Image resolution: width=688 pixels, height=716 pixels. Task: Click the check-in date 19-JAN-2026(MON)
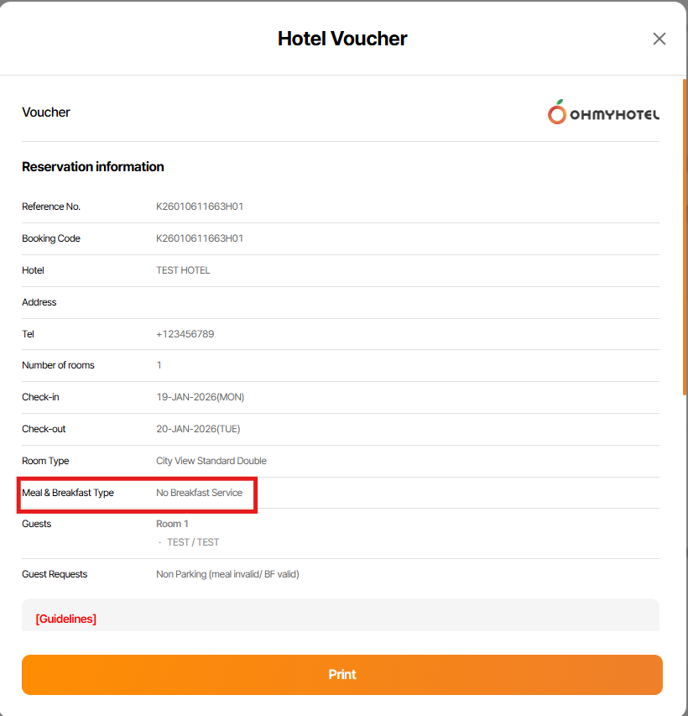(200, 397)
